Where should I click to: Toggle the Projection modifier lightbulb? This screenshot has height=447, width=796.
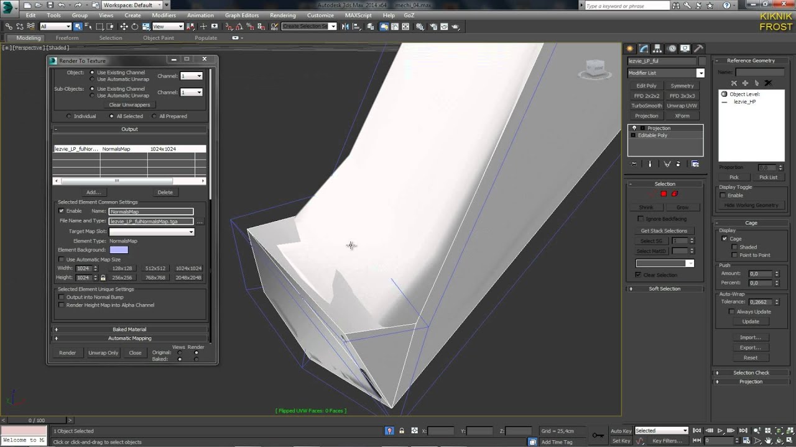[x=634, y=128]
